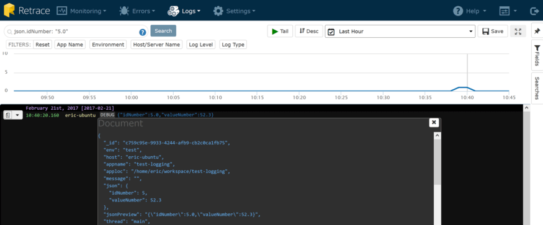Viewport: 543px width, 225px height.
Task: Open the Settings menu
Action: [234, 11]
